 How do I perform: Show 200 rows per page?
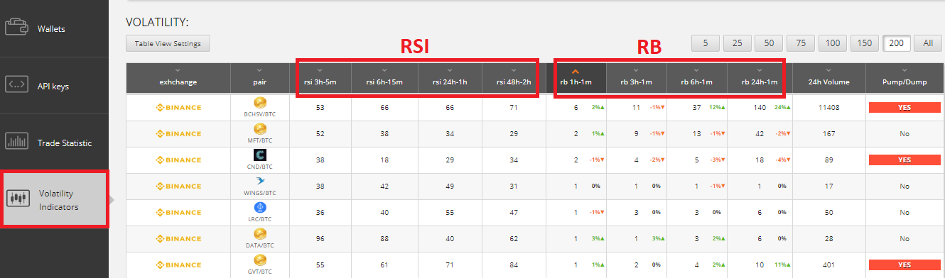[896, 43]
